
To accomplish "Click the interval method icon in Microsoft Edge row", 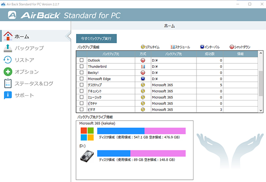I will (143, 79).
